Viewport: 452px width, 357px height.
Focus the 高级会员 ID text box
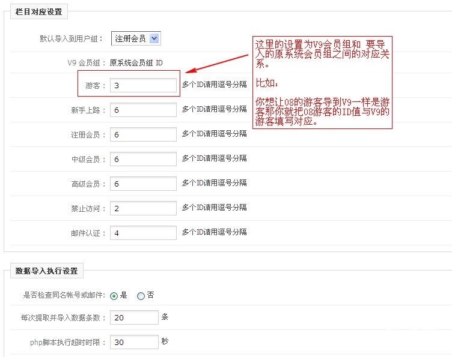(x=143, y=184)
